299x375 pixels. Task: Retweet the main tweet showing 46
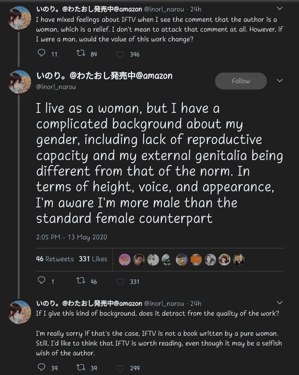coord(81,281)
